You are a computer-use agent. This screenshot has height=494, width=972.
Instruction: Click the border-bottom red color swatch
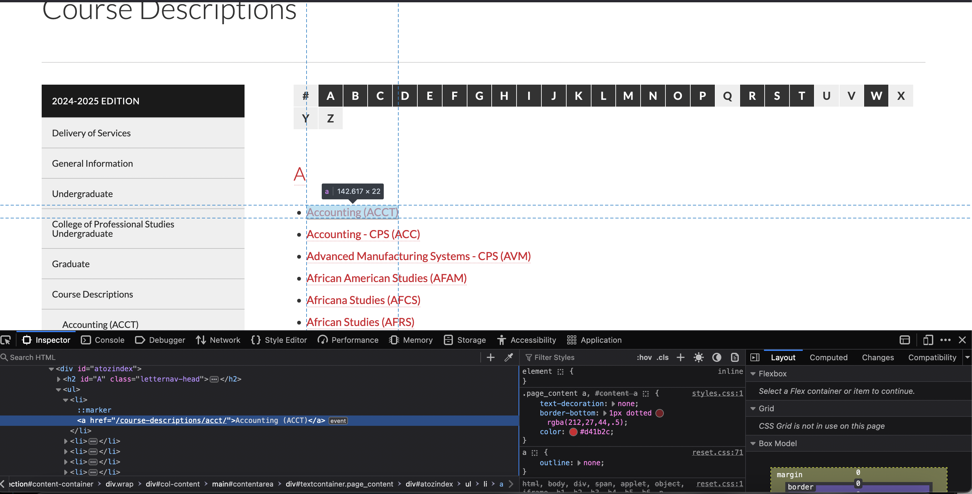(x=659, y=413)
